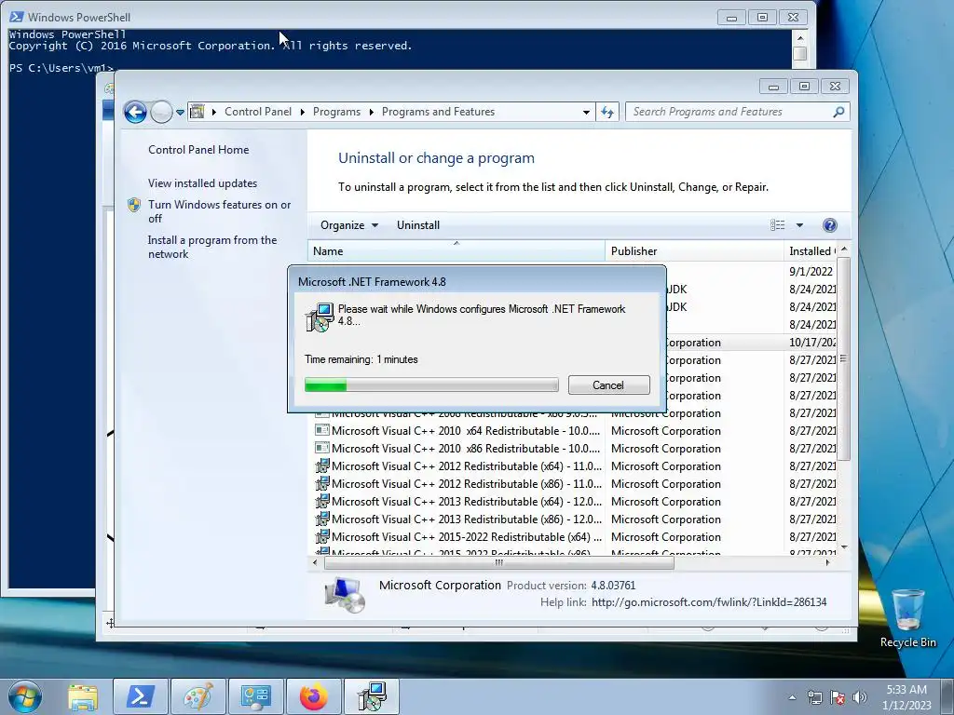This screenshot has width=954, height=715.
Task: Select Visual C++ 2015-2022 Redistributable (x64) row
Action: [575, 537]
